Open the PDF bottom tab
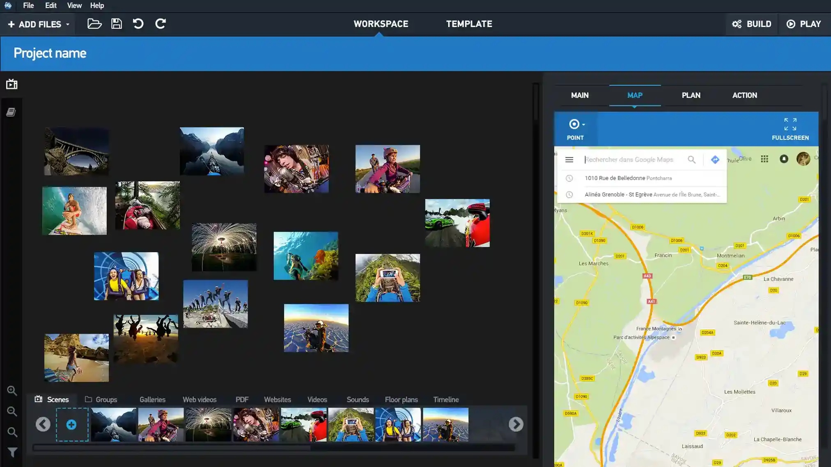This screenshot has width=831, height=467. (x=242, y=399)
